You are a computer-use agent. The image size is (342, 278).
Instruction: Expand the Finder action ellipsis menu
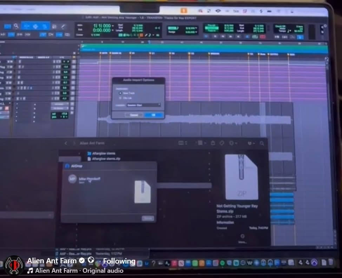[233, 143]
